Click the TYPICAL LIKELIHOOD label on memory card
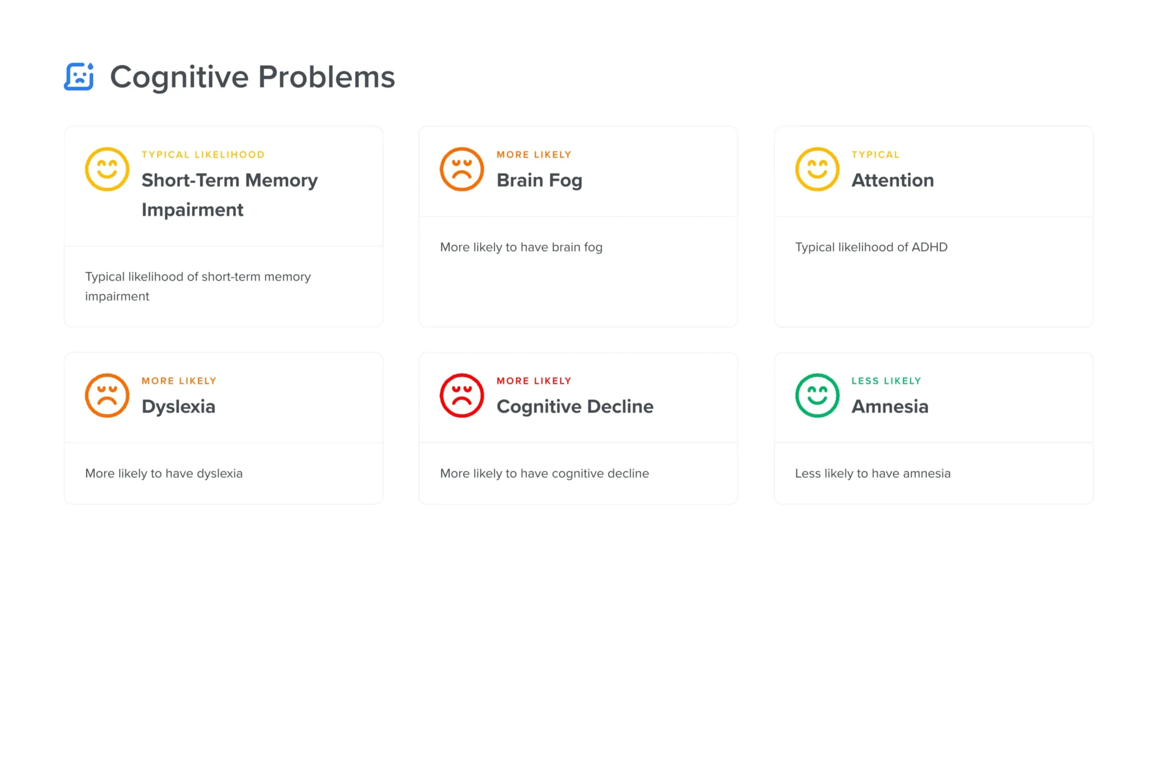 tap(203, 155)
